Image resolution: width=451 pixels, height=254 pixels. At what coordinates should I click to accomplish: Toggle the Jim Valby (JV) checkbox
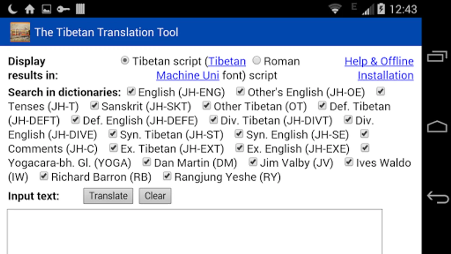coord(253,162)
